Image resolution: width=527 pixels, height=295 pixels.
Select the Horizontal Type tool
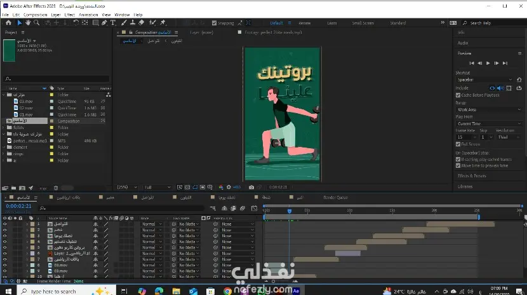tap(113, 22)
